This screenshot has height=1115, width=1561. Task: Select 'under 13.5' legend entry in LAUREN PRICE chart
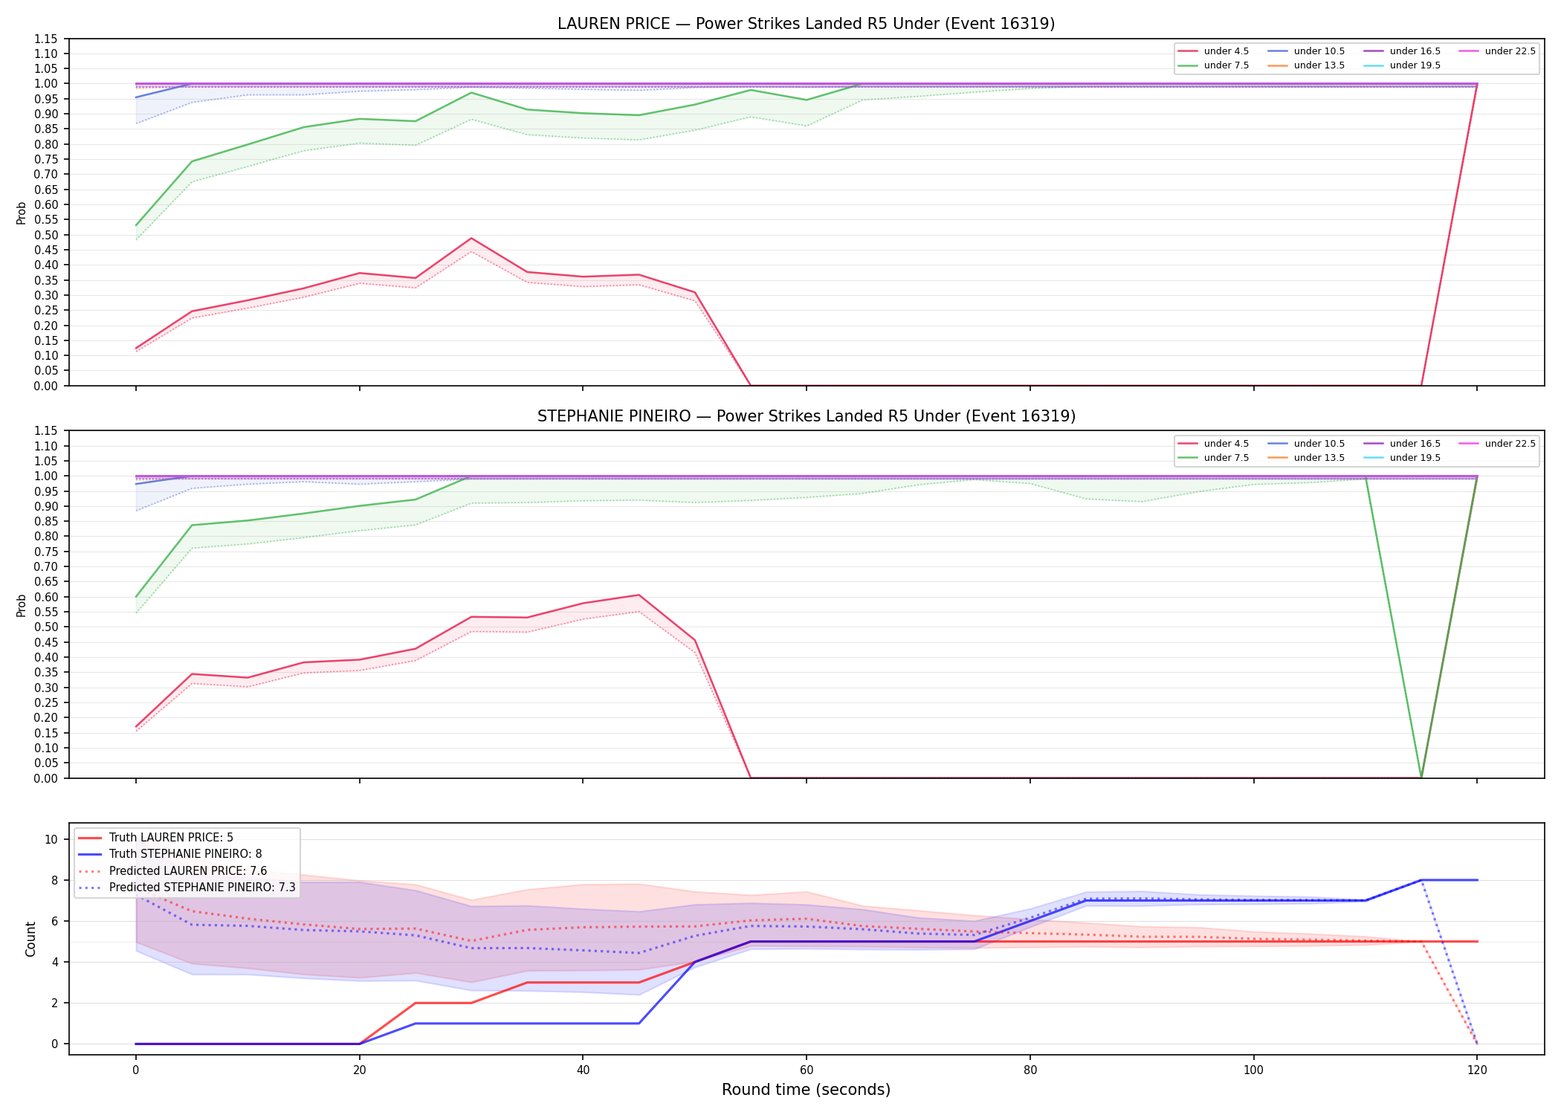(1307, 65)
